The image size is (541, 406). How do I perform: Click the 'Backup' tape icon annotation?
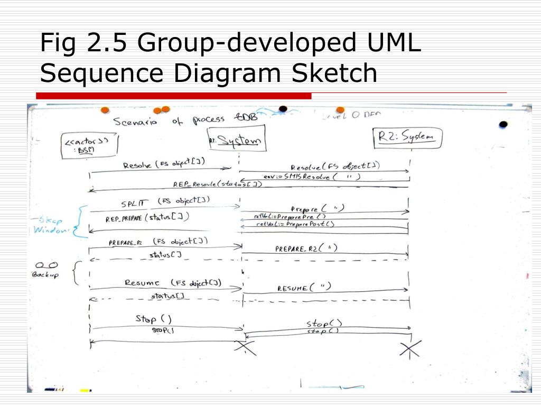click(46, 270)
